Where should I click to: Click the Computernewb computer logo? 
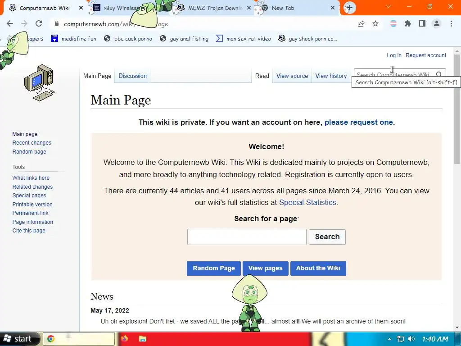tap(40, 83)
